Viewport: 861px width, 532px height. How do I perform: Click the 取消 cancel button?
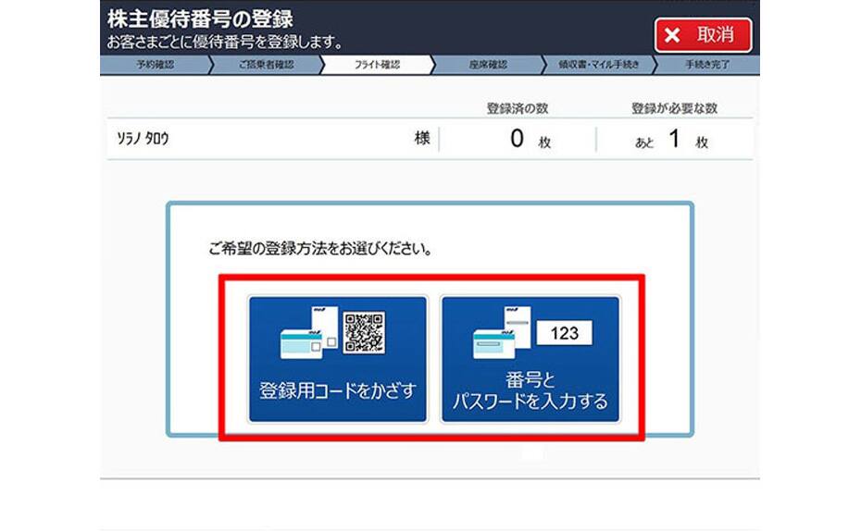(703, 35)
